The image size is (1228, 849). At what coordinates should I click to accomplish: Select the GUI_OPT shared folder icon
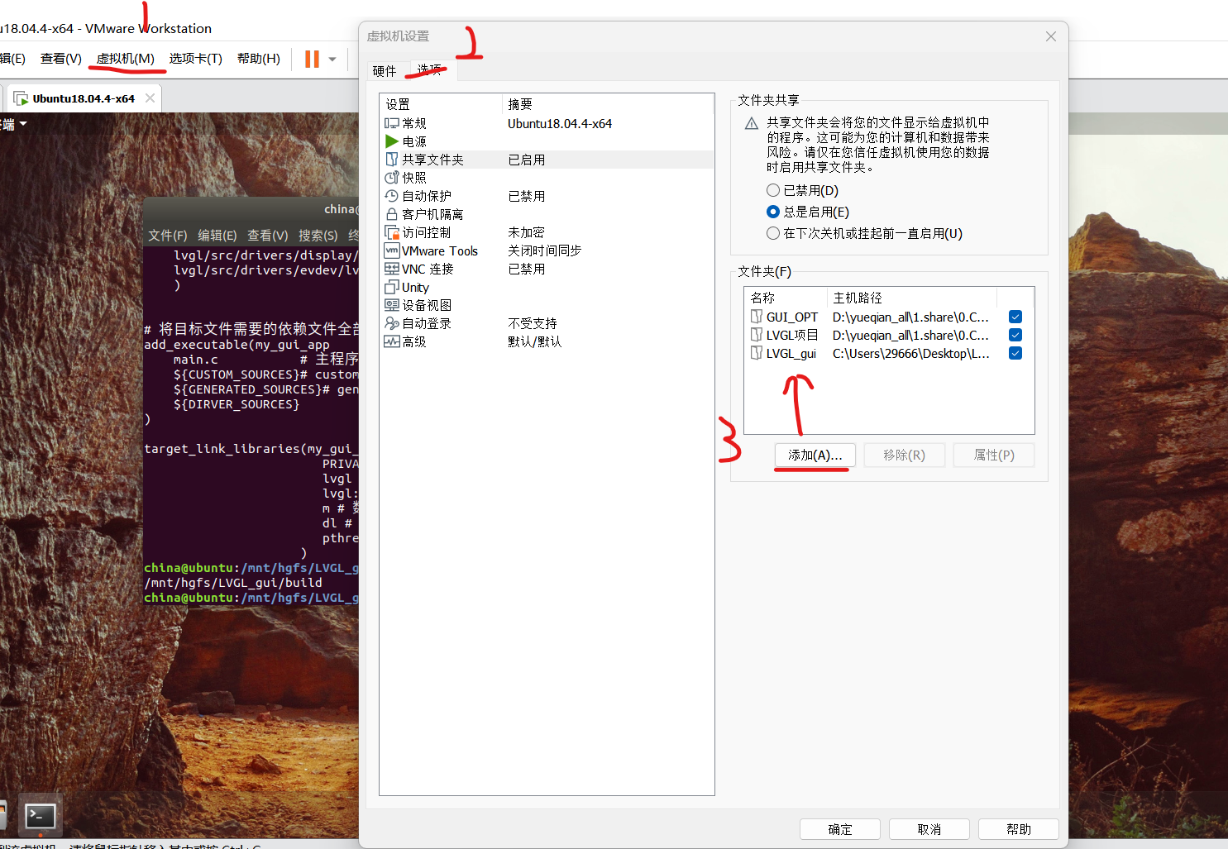[x=757, y=317]
